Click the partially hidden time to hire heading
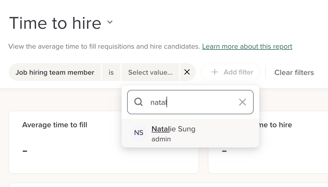The width and height of the screenshot is (328, 187). pyautogui.click(x=275, y=125)
